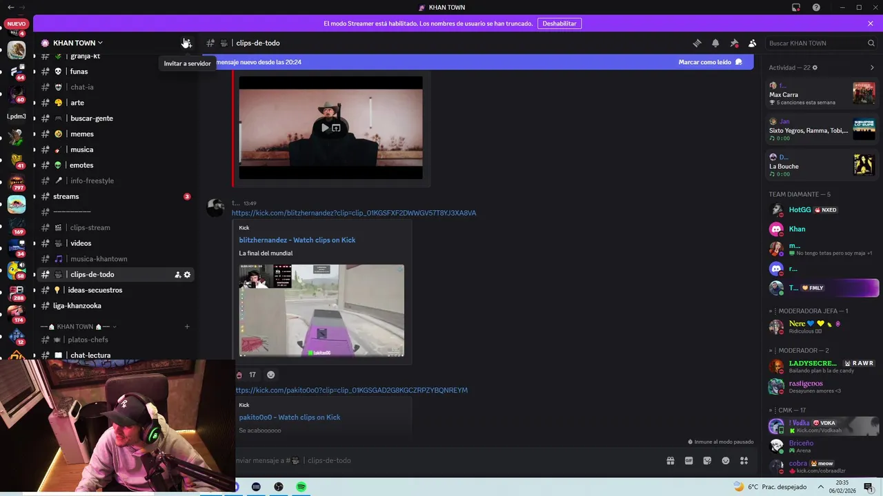Open member cobra profile

point(822,466)
